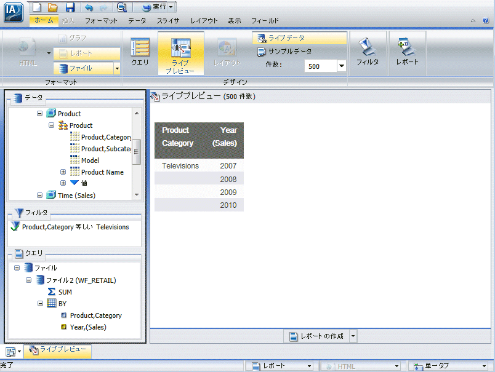Image resolution: width=495 pixels, height=372 pixels.
Task: Click the greyed redo arrow icon
Action: point(103,7)
